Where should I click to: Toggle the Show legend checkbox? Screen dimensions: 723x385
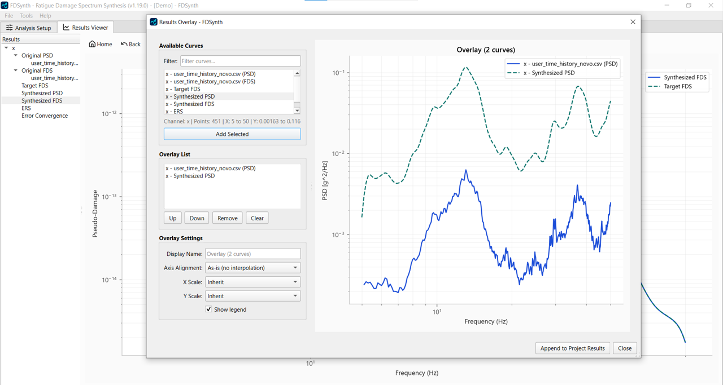tap(208, 309)
